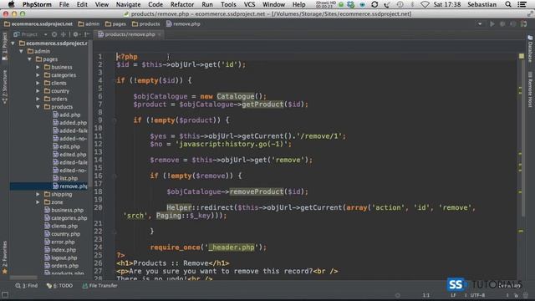This screenshot has width=535, height=301.
Task: Select categories.php in project tree
Action: point(65,217)
